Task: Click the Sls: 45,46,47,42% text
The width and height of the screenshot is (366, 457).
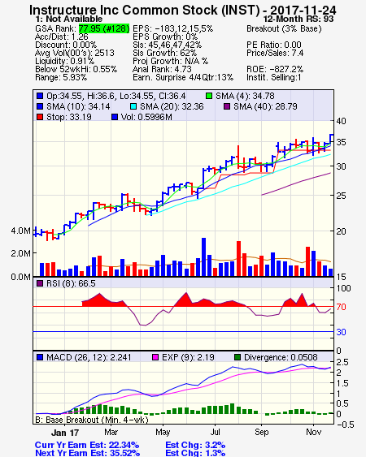Action: pos(167,45)
